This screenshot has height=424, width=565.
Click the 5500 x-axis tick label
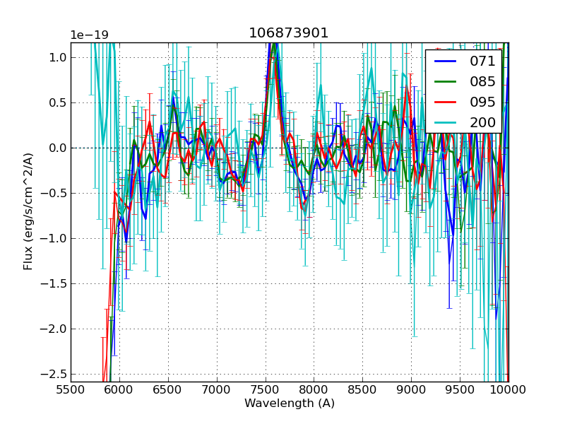pos(71,389)
